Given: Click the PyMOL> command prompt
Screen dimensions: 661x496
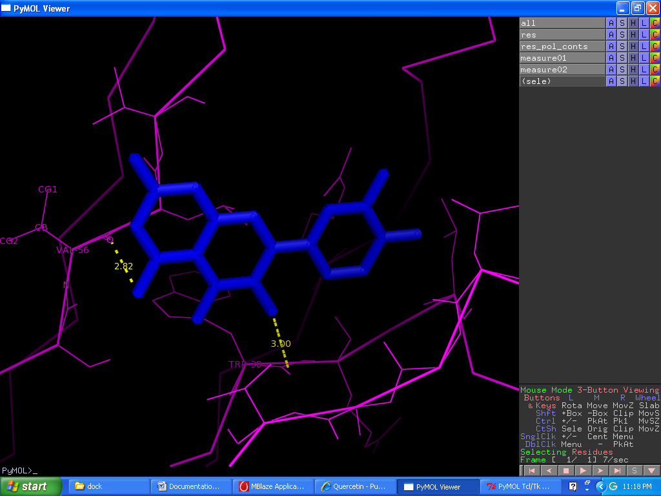Looking at the screenshot, I should (x=19, y=471).
